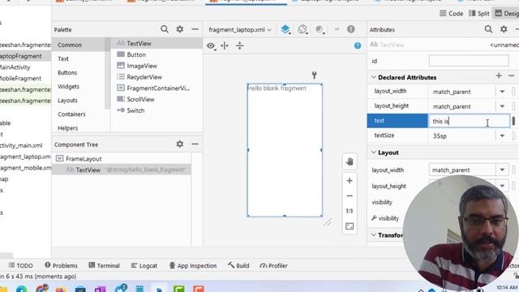This screenshot has width=519, height=292.
Task: Select Layouts palette category
Action: pyautogui.click(x=67, y=101)
